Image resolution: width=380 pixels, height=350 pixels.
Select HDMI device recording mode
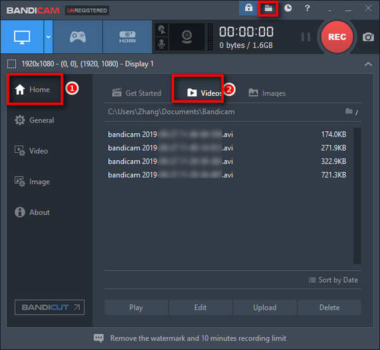tap(127, 37)
